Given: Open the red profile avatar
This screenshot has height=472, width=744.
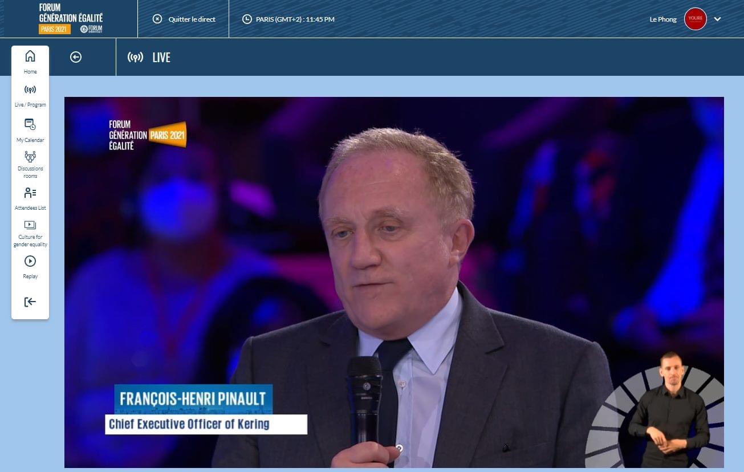Looking at the screenshot, I should coord(696,19).
